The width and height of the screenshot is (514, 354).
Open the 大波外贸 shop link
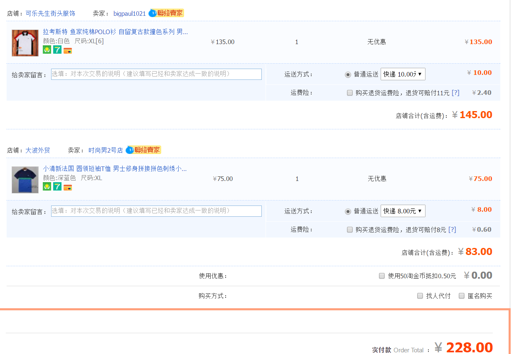tap(38, 150)
